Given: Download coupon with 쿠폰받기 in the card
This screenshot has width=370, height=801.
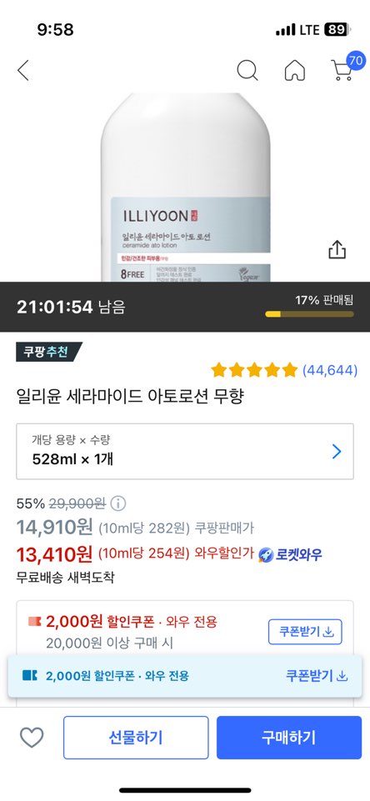Looking at the screenshot, I should (305, 632).
